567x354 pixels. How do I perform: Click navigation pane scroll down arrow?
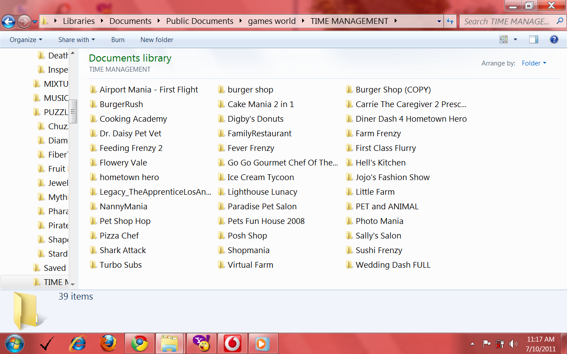tap(73, 285)
